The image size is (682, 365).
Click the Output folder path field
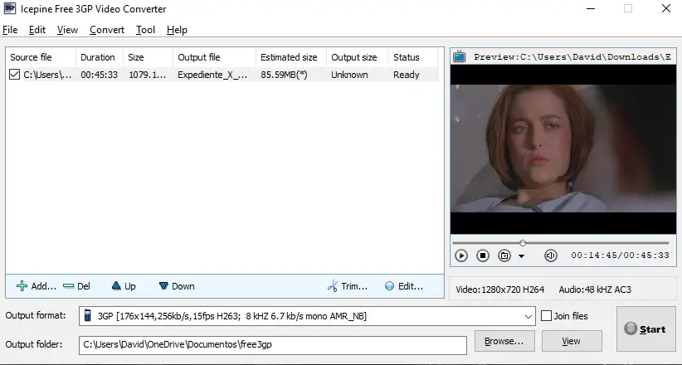click(x=273, y=344)
